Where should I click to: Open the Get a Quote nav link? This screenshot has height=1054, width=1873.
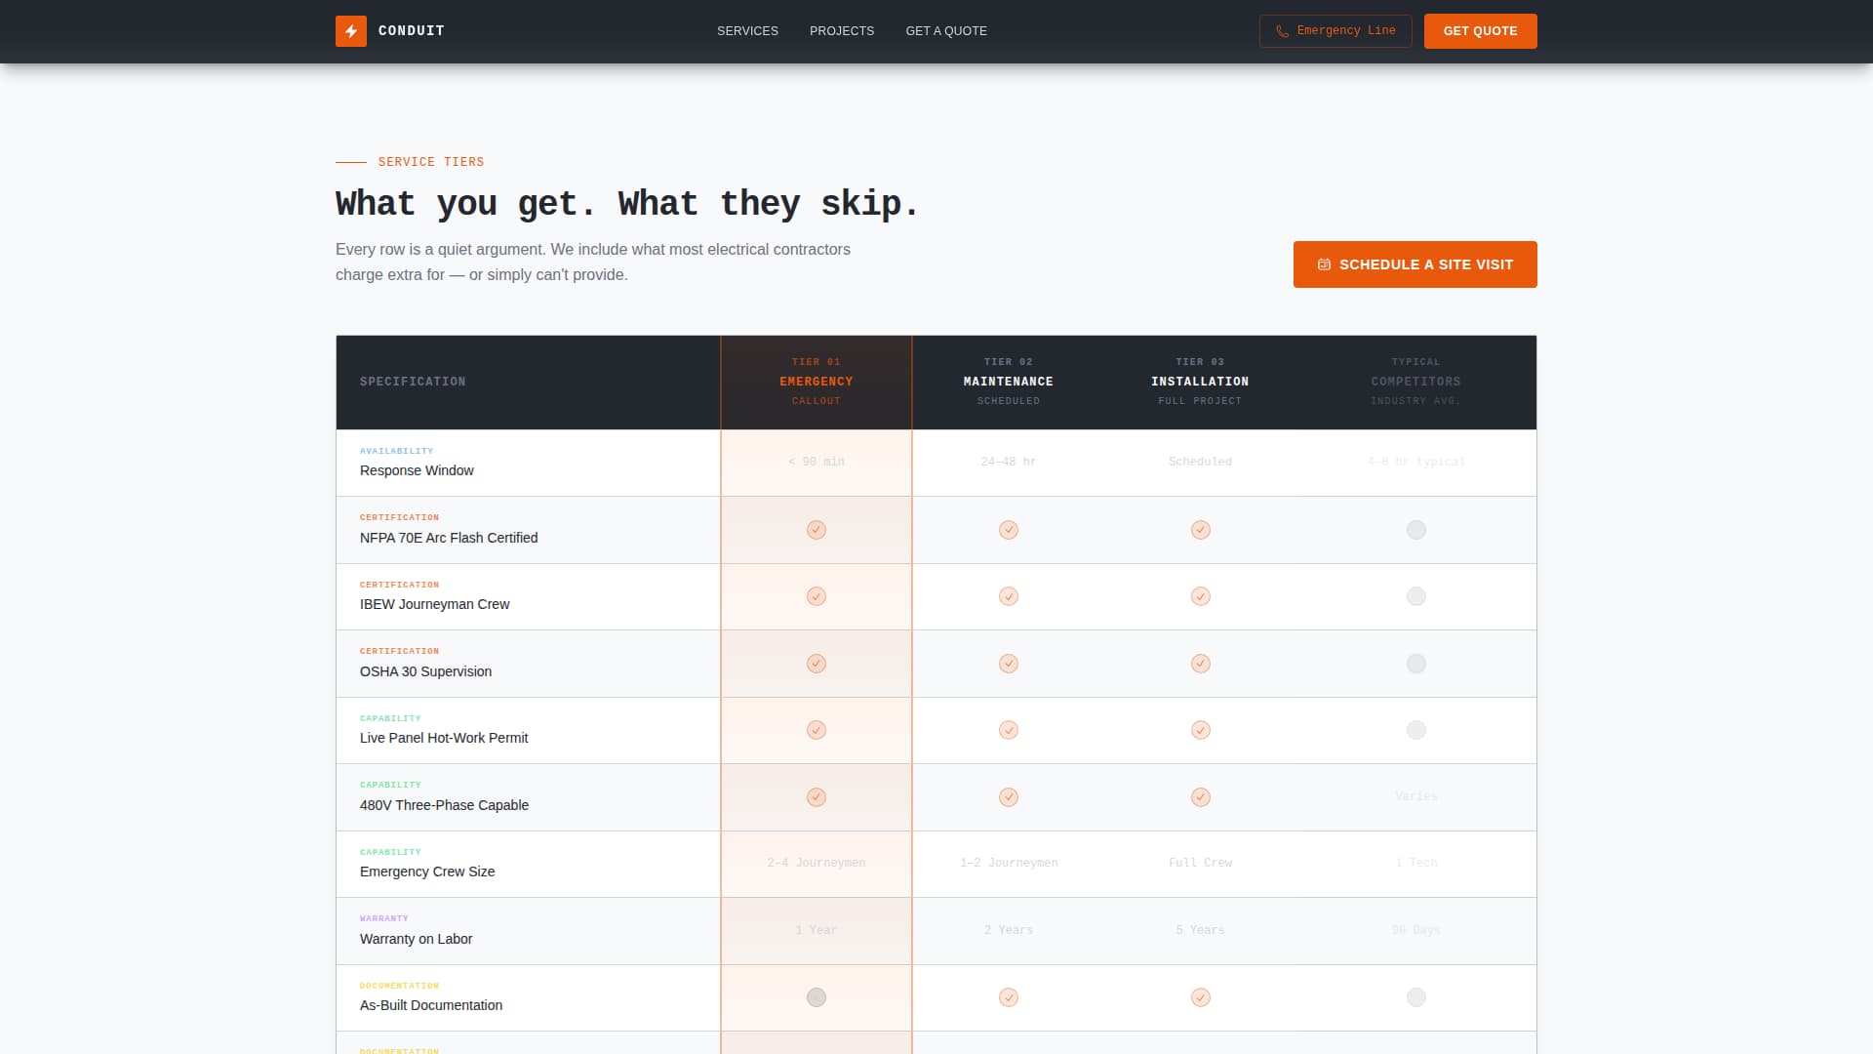(x=946, y=31)
